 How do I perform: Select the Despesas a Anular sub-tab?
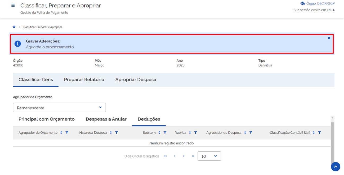click(106, 119)
